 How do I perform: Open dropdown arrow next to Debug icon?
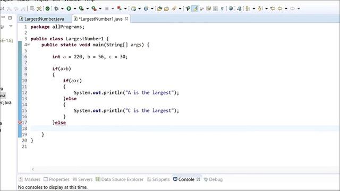point(62,8)
